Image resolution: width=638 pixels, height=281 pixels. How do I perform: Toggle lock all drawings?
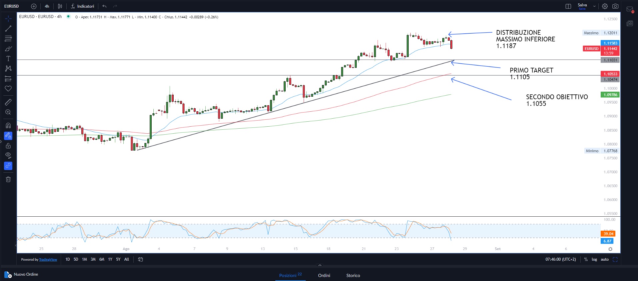[x=8, y=146]
